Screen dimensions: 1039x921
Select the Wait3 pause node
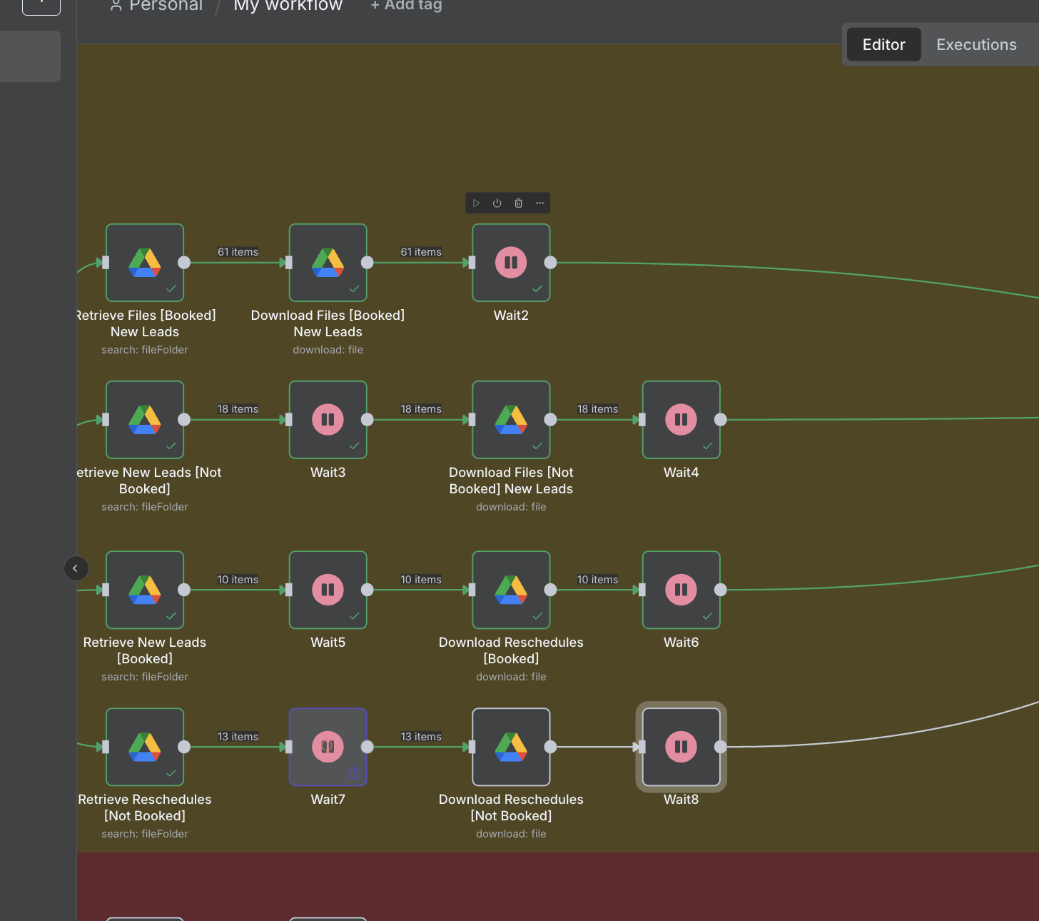click(328, 420)
